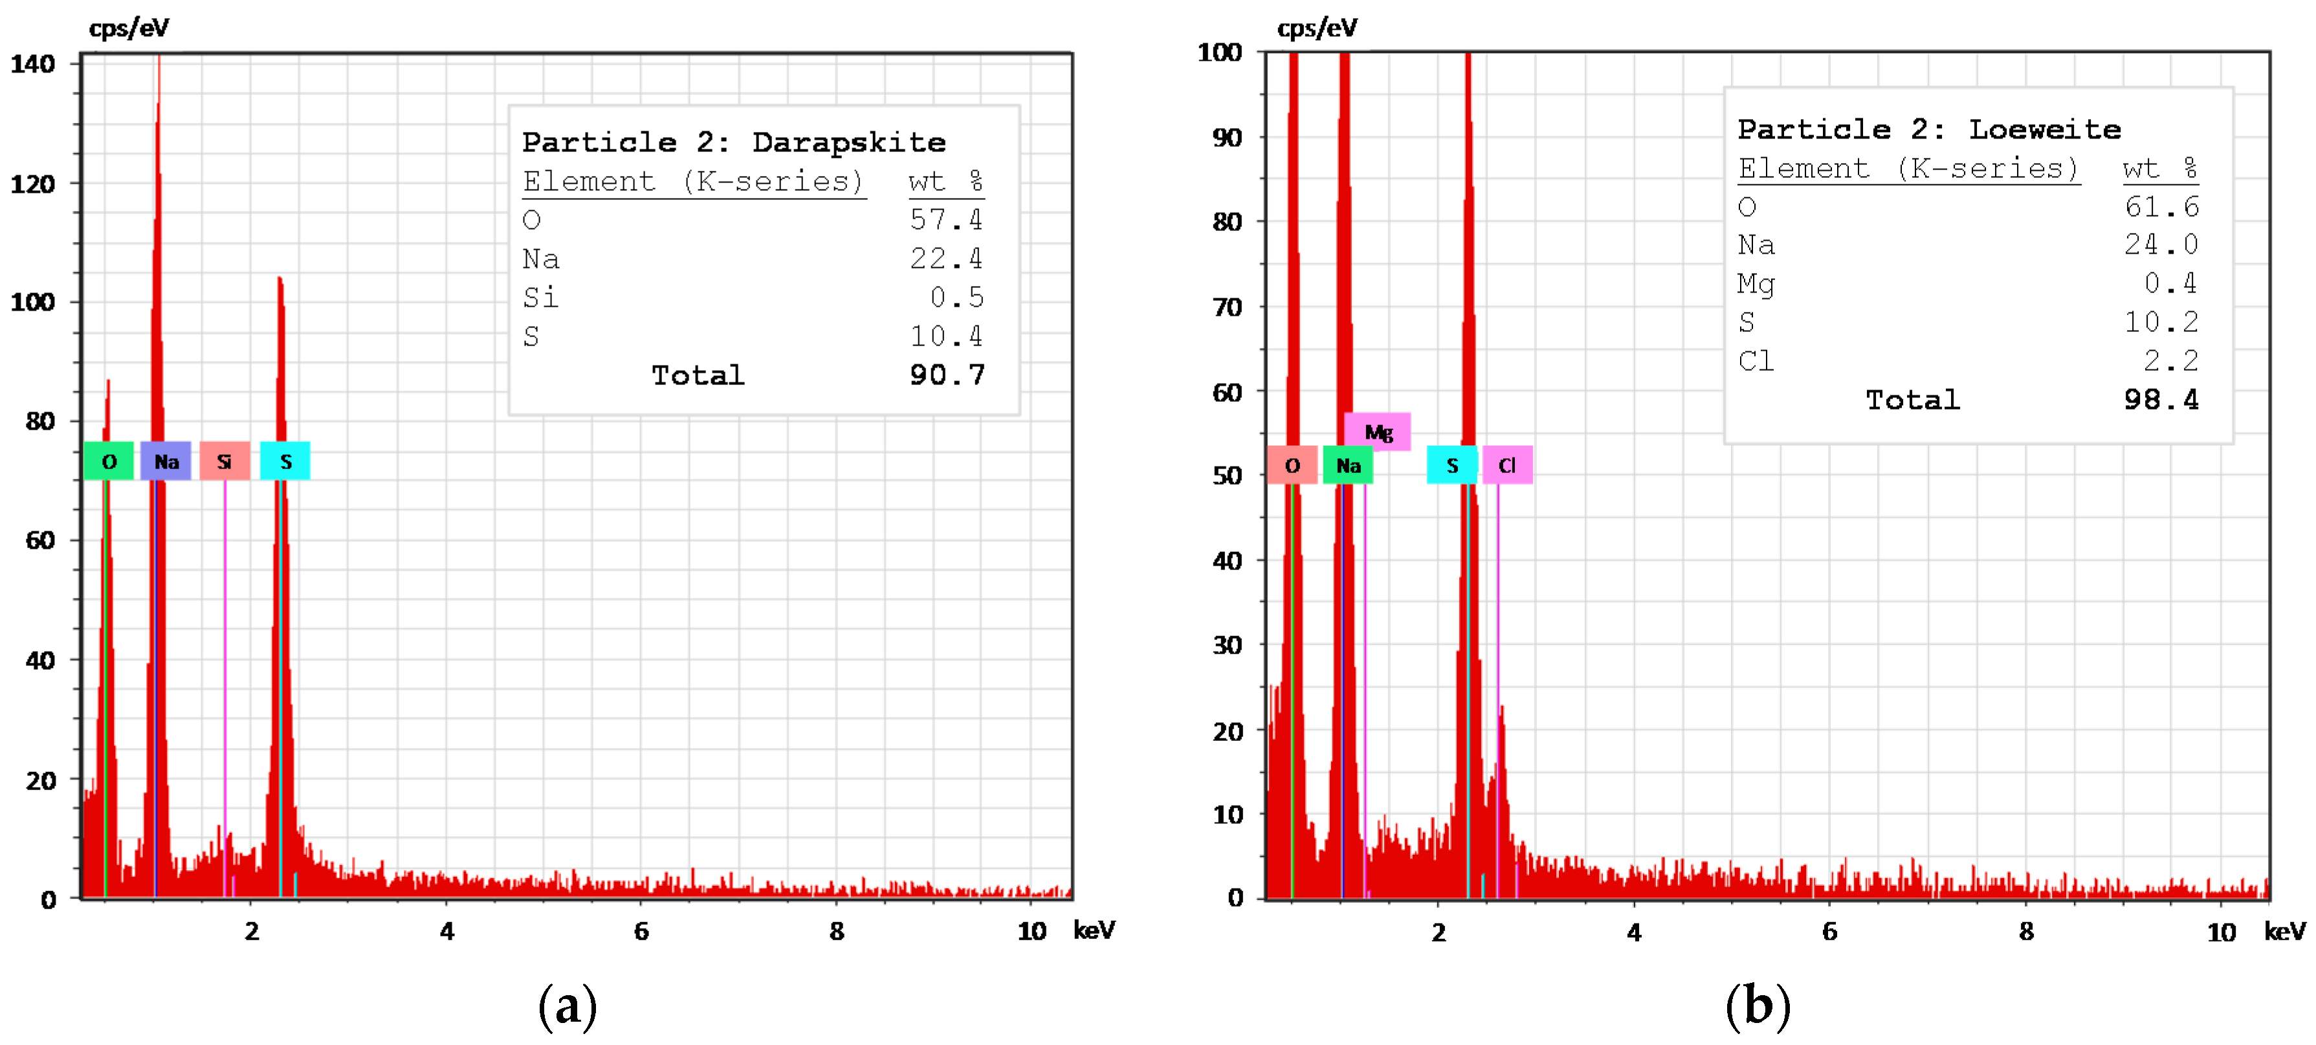The width and height of the screenshot is (2316, 1045).
Task: Select the cyan S label in chart (b)
Action: [1452, 465]
